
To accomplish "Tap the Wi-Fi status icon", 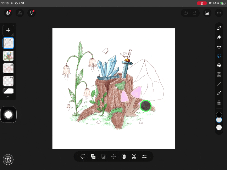I will pos(210,3).
